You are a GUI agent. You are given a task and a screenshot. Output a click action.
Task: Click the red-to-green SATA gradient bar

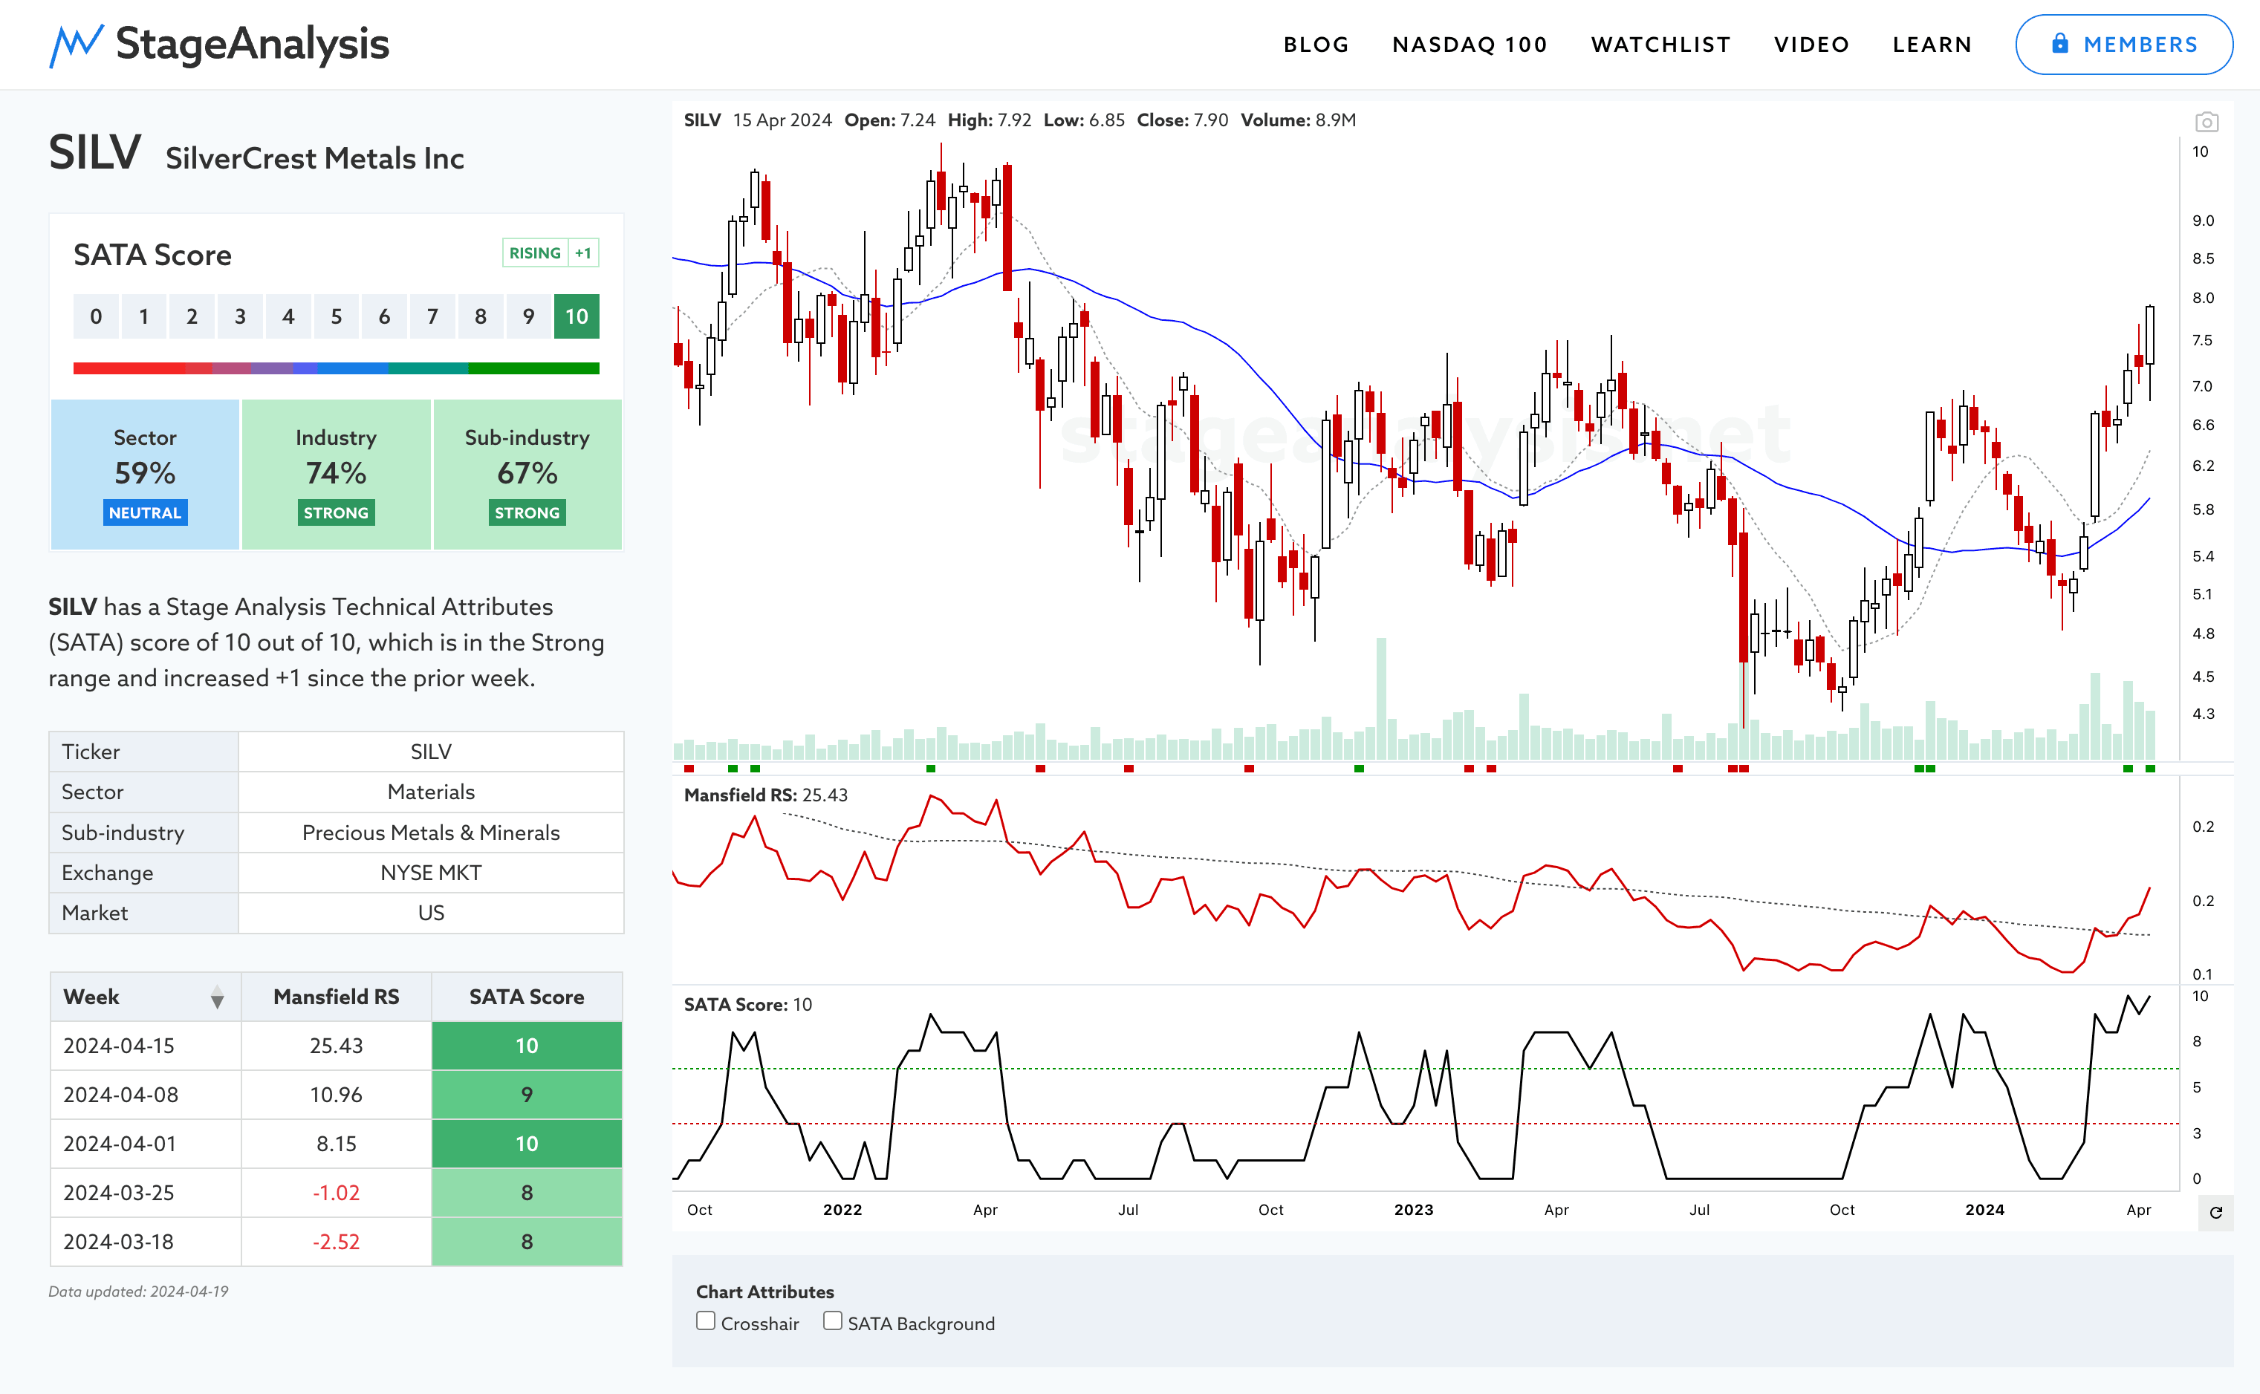click(x=337, y=368)
